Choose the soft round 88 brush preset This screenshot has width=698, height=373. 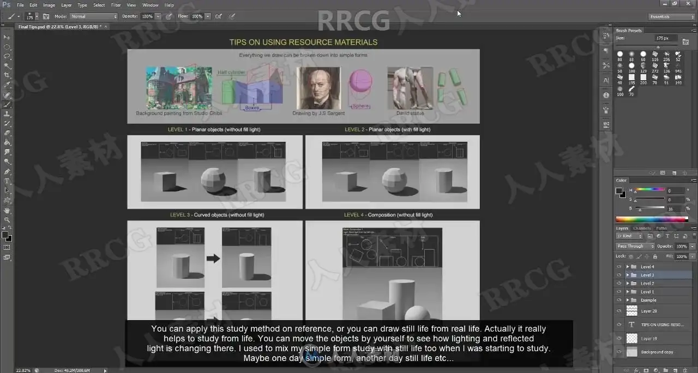631,55
